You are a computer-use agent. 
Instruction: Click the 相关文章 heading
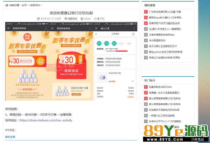pos(10,137)
